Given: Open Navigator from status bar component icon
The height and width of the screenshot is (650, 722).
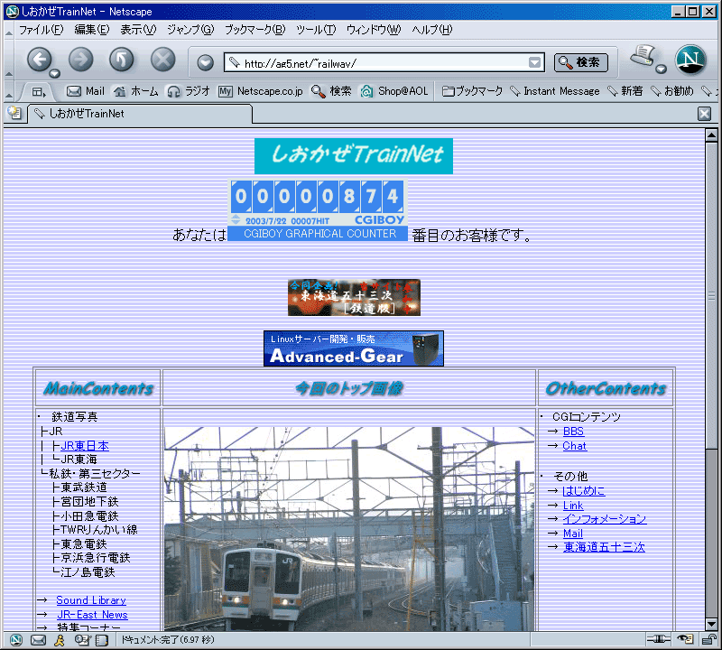Looking at the screenshot, I should pyautogui.click(x=16, y=640).
